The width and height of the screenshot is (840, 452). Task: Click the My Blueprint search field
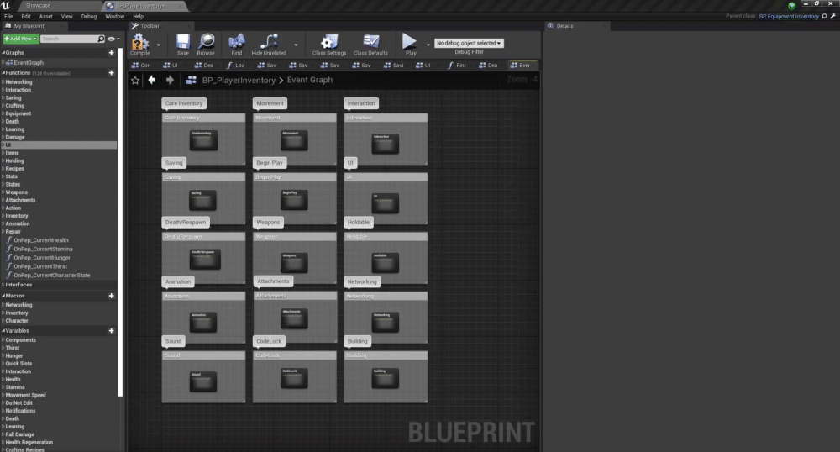tap(69, 39)
